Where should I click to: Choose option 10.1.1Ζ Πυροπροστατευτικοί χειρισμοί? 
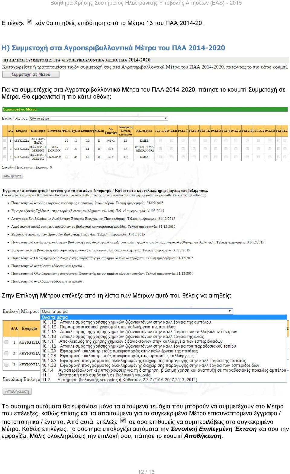pyautogui.click(x=163, y=327)
